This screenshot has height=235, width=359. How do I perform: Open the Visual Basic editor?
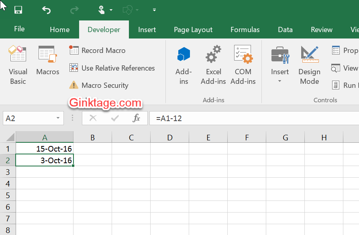[x=18, y=64]
